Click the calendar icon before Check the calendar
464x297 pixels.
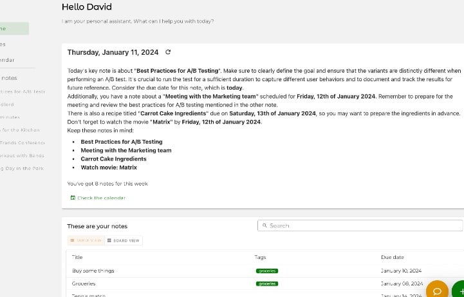(72, 198)
